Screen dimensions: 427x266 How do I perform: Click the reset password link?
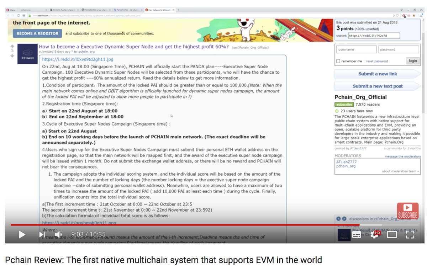pyautogui.click(x=377, y=61)
